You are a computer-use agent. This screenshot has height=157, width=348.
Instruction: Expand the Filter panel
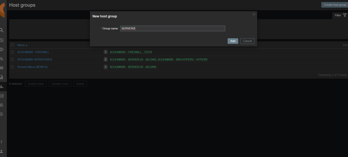pyautogui.click(x=340, y=15)
